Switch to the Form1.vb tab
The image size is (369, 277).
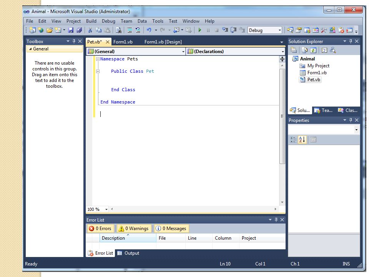click(123, 42)
